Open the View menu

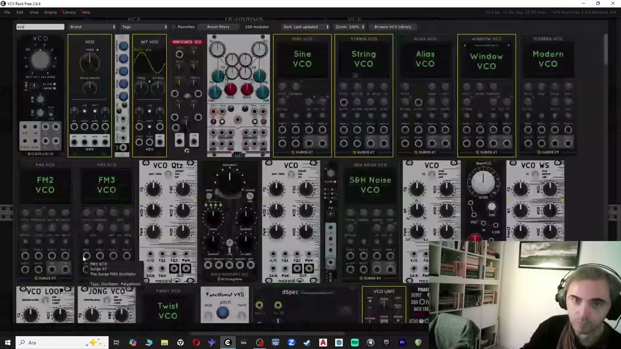click(34, 12)
